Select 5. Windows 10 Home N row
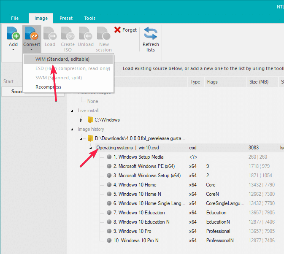 137,194
